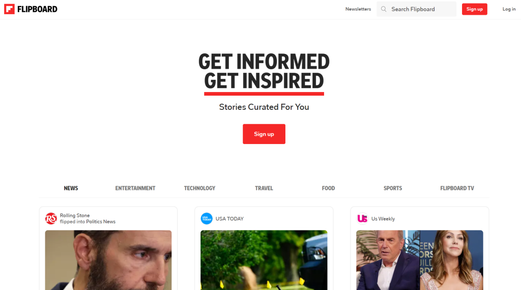
Task: Click the Log in link
Action: [509, 9]
